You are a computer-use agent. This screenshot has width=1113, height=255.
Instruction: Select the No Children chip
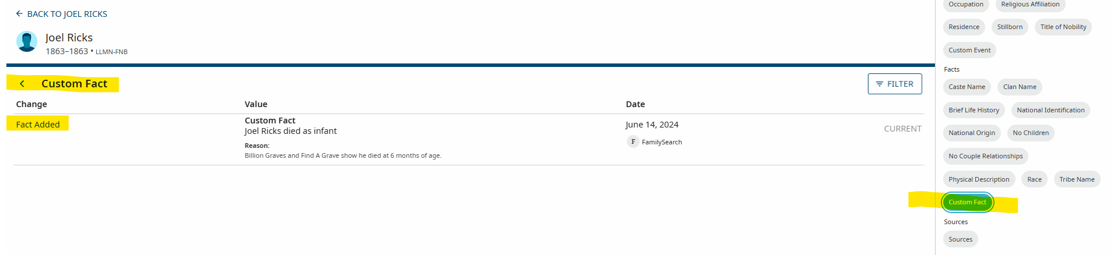(1030, 133)
